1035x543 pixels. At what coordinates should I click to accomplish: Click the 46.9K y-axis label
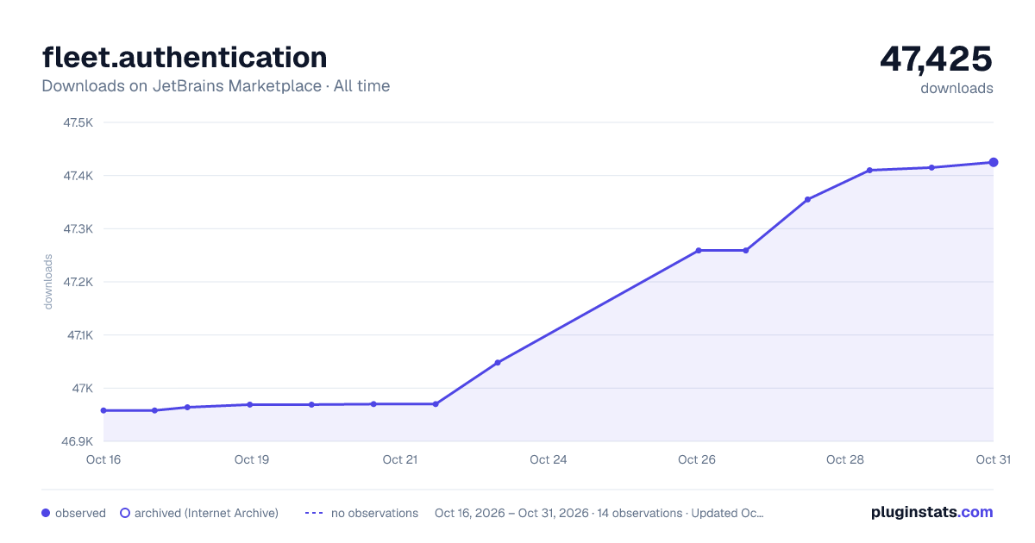[78, 441]
